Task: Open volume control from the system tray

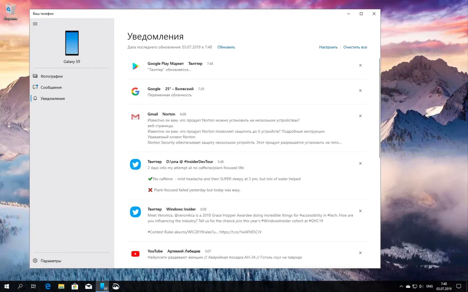Action: 421,286
